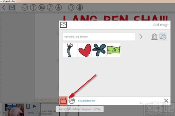The width and height of the screenshot is (175, 116).
Task: Add text with the T tool
Action: [33, 7]
